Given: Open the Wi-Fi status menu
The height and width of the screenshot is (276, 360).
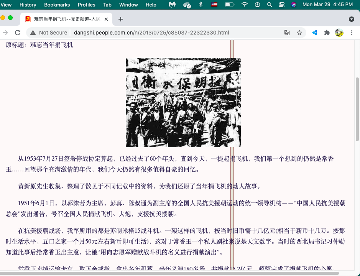Looking at the screenshot, I should [244, 5].
